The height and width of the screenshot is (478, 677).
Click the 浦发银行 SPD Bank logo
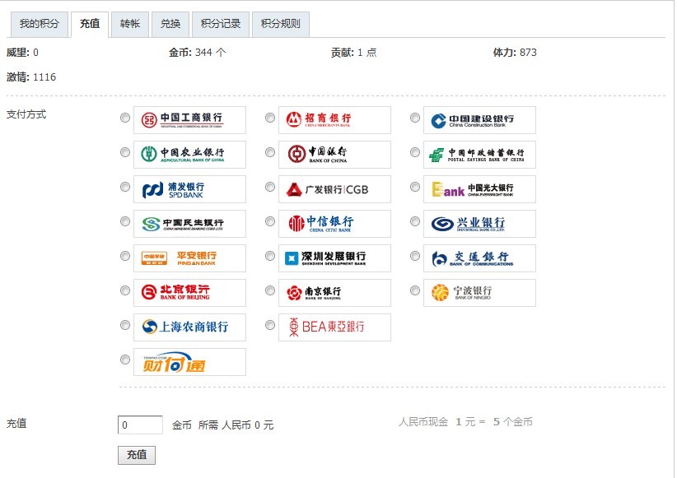pyautogui.click(x=189, y=189)
